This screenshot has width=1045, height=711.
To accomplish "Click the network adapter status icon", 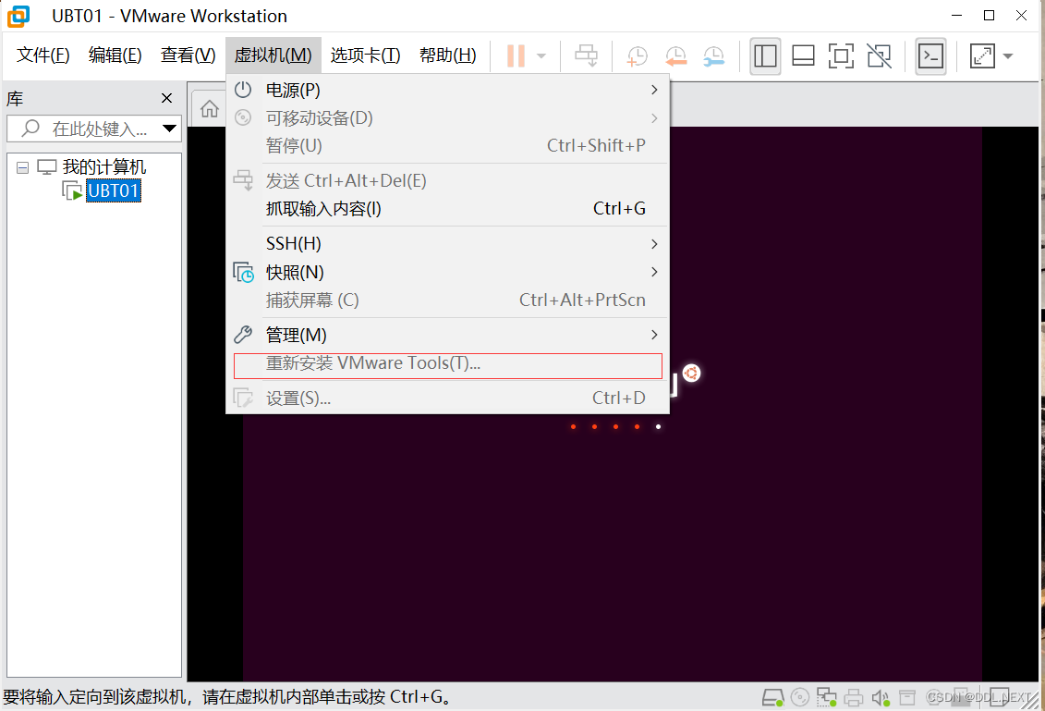I will (x=826, y=698).
